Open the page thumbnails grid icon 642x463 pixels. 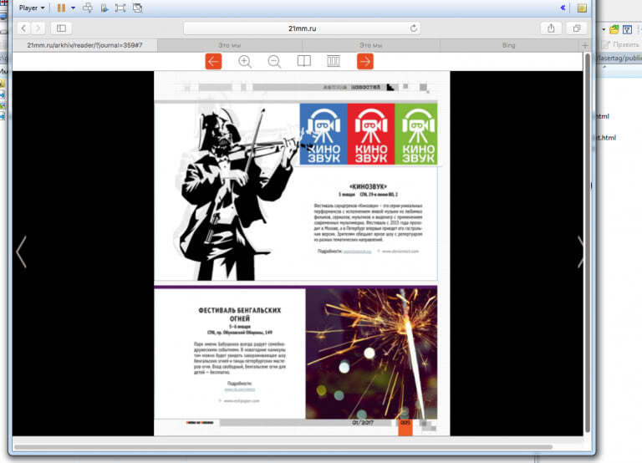click(x=334, y=61)
